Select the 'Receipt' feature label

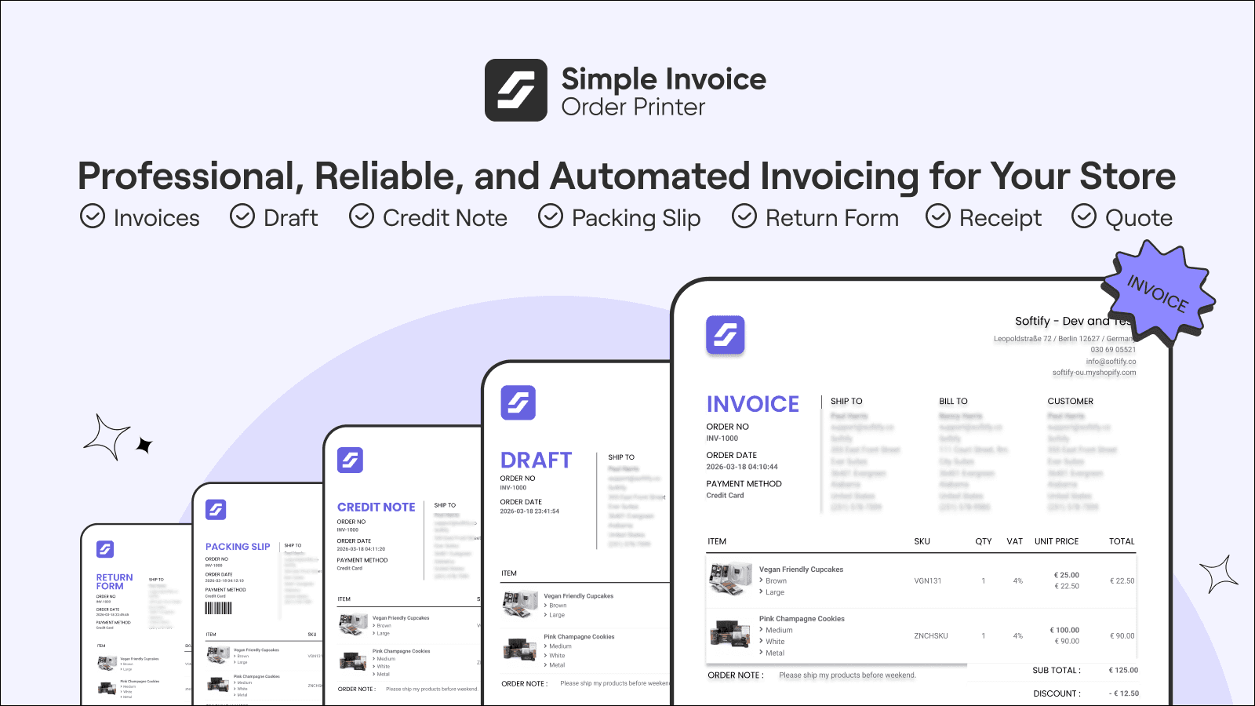1000,218
